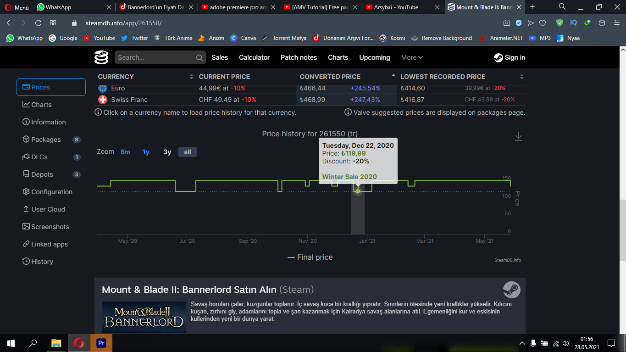
Task: Open the Packages sidebar tab
Action: pos(51,140)
